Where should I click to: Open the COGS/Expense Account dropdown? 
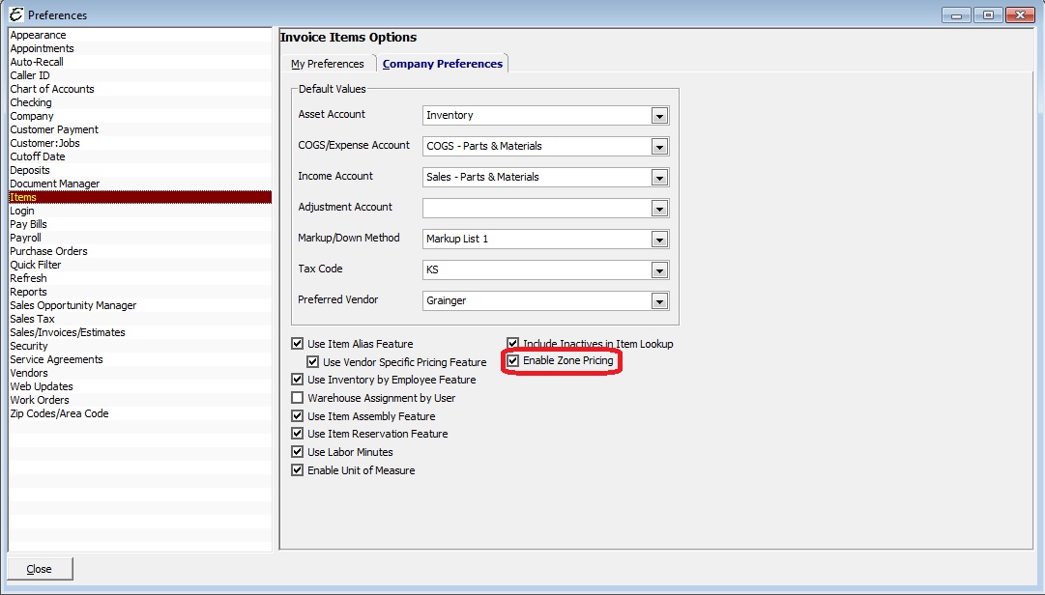point(658,146)
